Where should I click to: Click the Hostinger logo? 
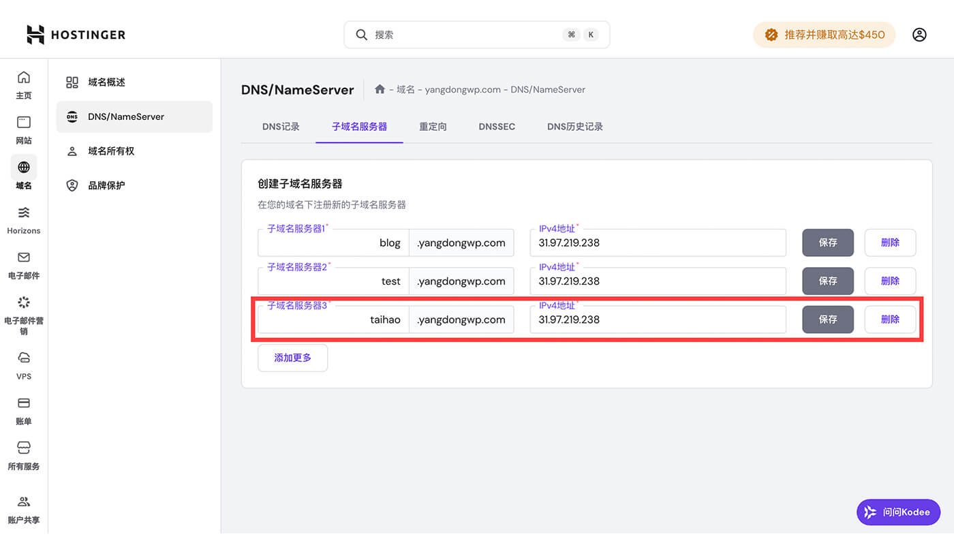coord(75,34)
